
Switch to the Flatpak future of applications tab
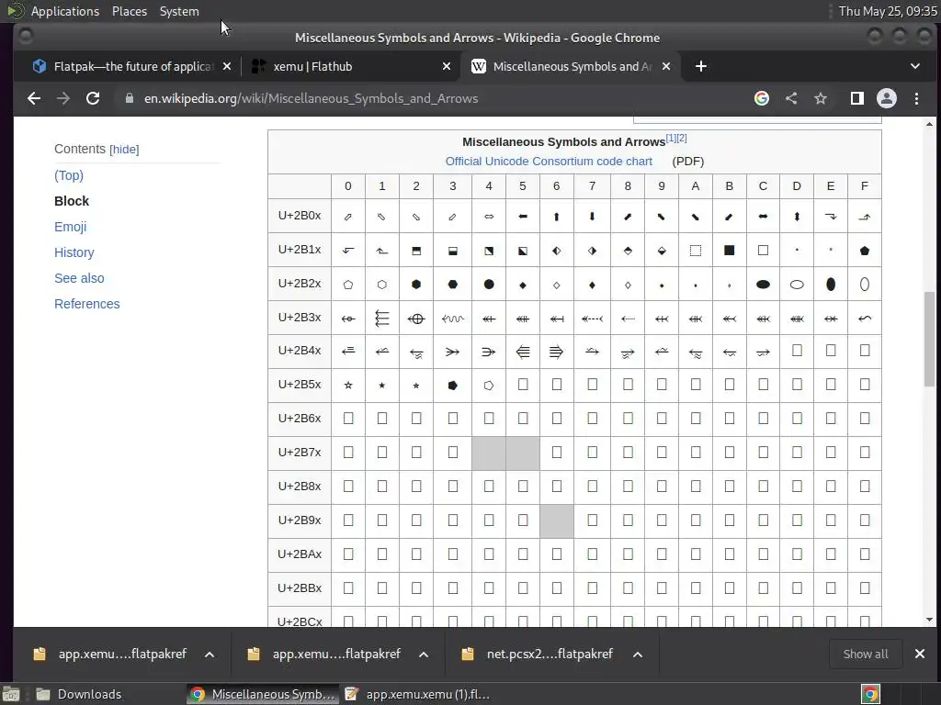tap(133, 66)
